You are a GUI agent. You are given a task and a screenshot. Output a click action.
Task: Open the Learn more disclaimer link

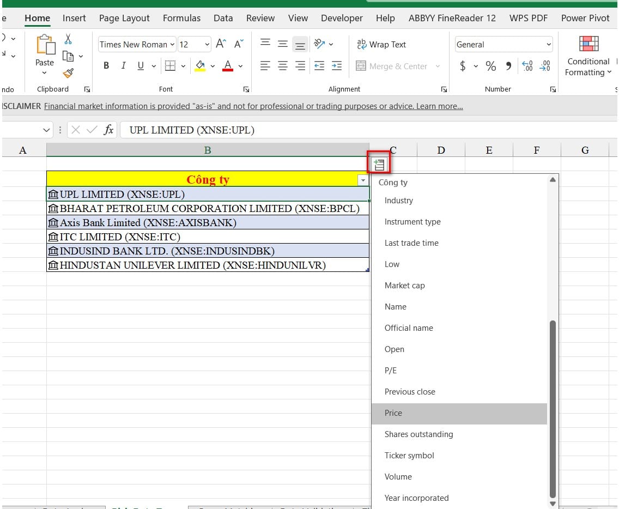(x=439, y=106)
